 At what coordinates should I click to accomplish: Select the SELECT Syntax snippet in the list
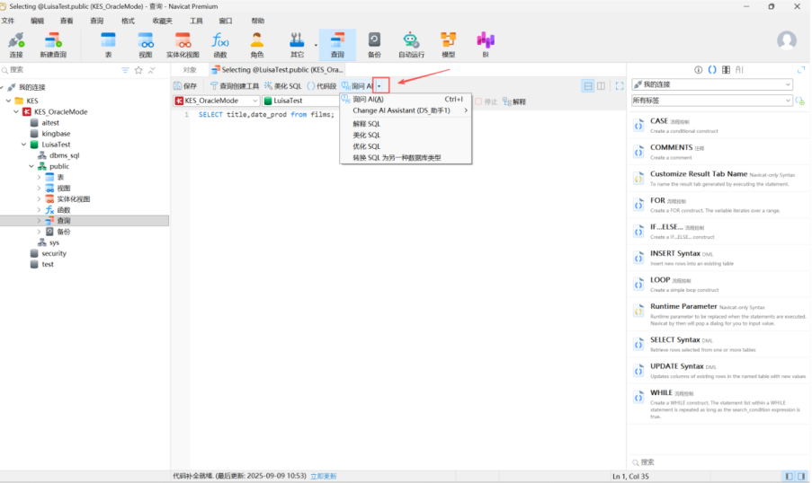coord(674,340)
